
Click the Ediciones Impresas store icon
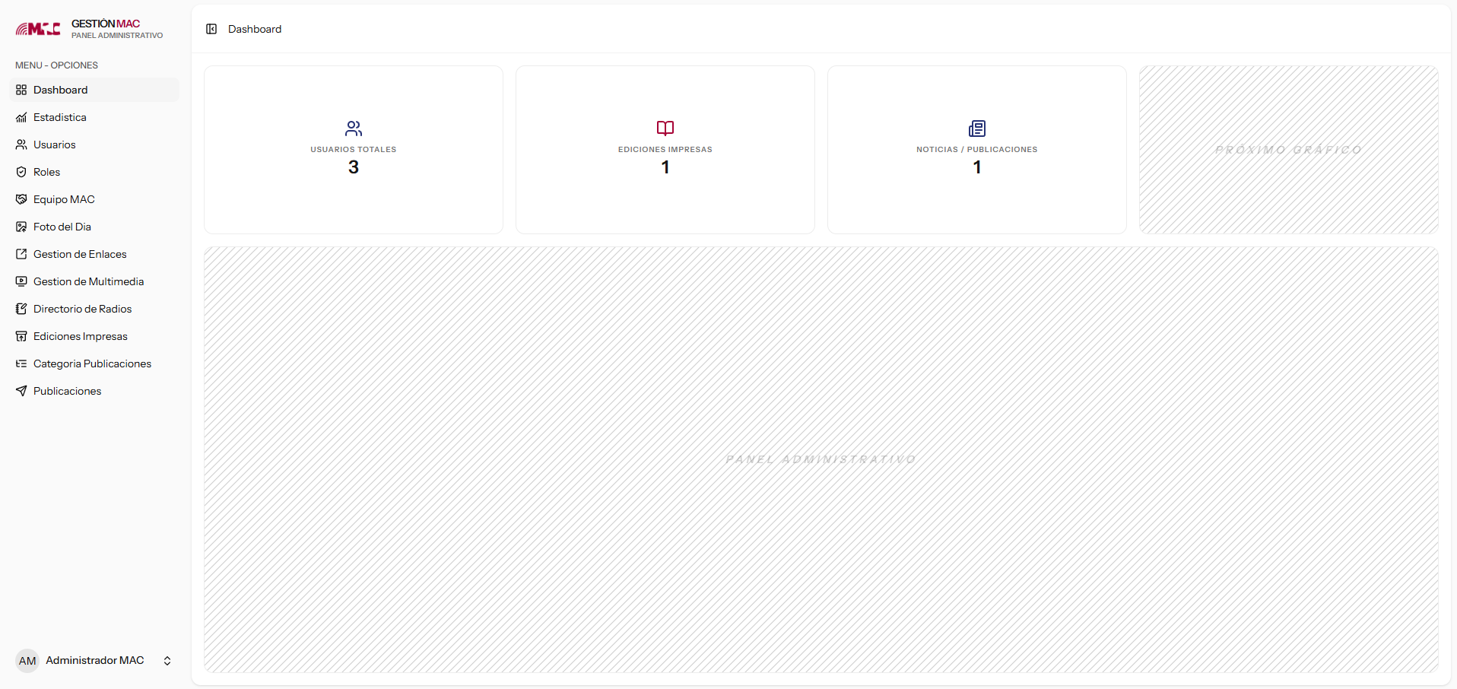[x=21, y=336]
